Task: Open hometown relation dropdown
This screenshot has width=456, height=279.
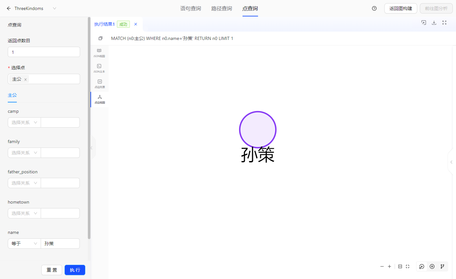Action: click(24, 213)
